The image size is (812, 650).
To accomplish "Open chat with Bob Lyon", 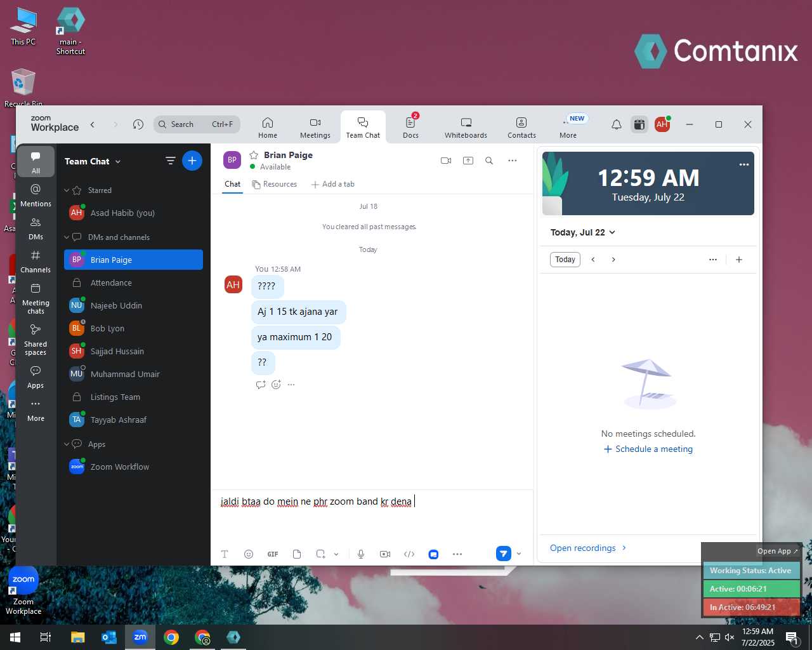I will point(133,329).
